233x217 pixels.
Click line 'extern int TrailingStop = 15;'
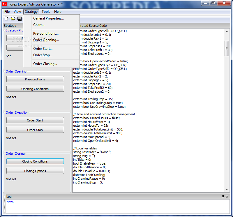93,99
